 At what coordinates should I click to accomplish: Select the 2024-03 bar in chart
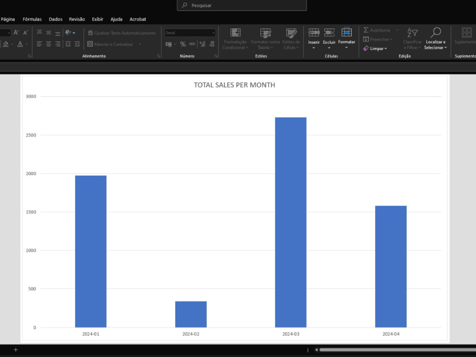pyautogui.click(x=291, y=222)
